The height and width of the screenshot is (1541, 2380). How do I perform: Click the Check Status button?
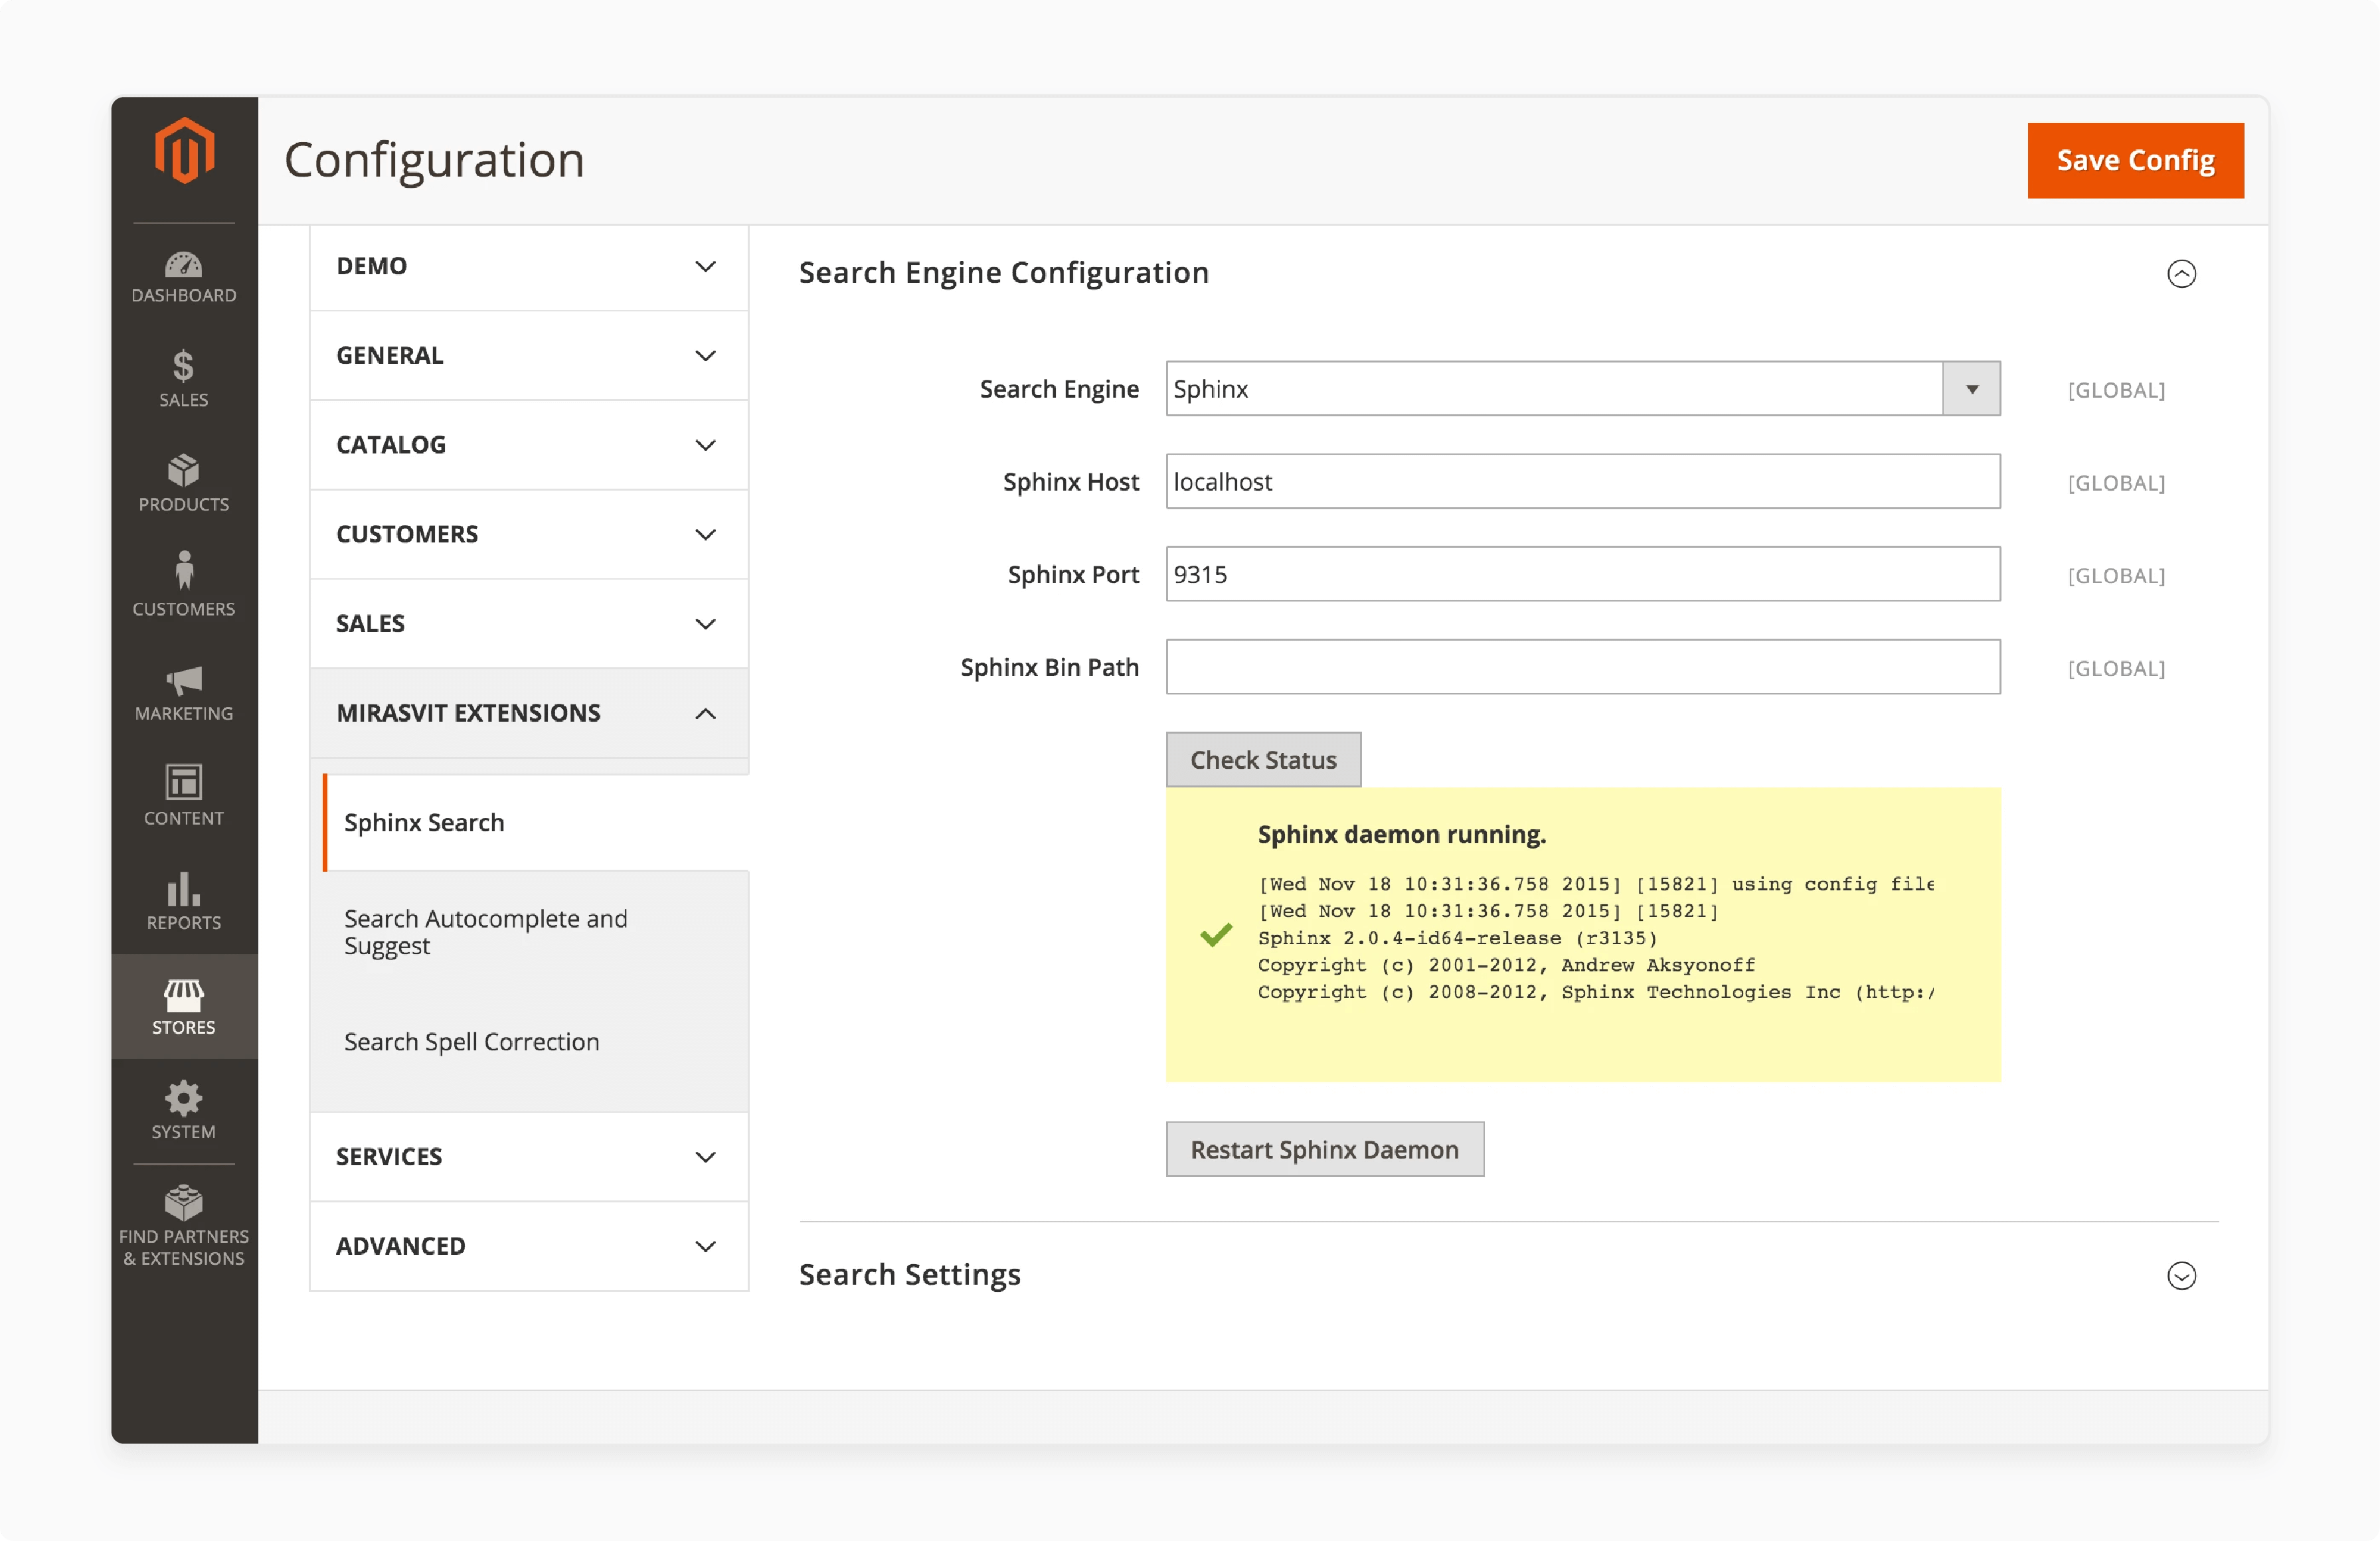(1263, 760)
